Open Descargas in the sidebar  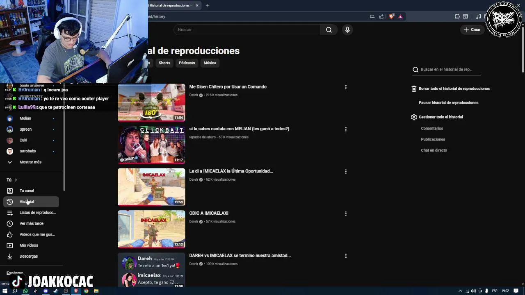click(31, 256)
